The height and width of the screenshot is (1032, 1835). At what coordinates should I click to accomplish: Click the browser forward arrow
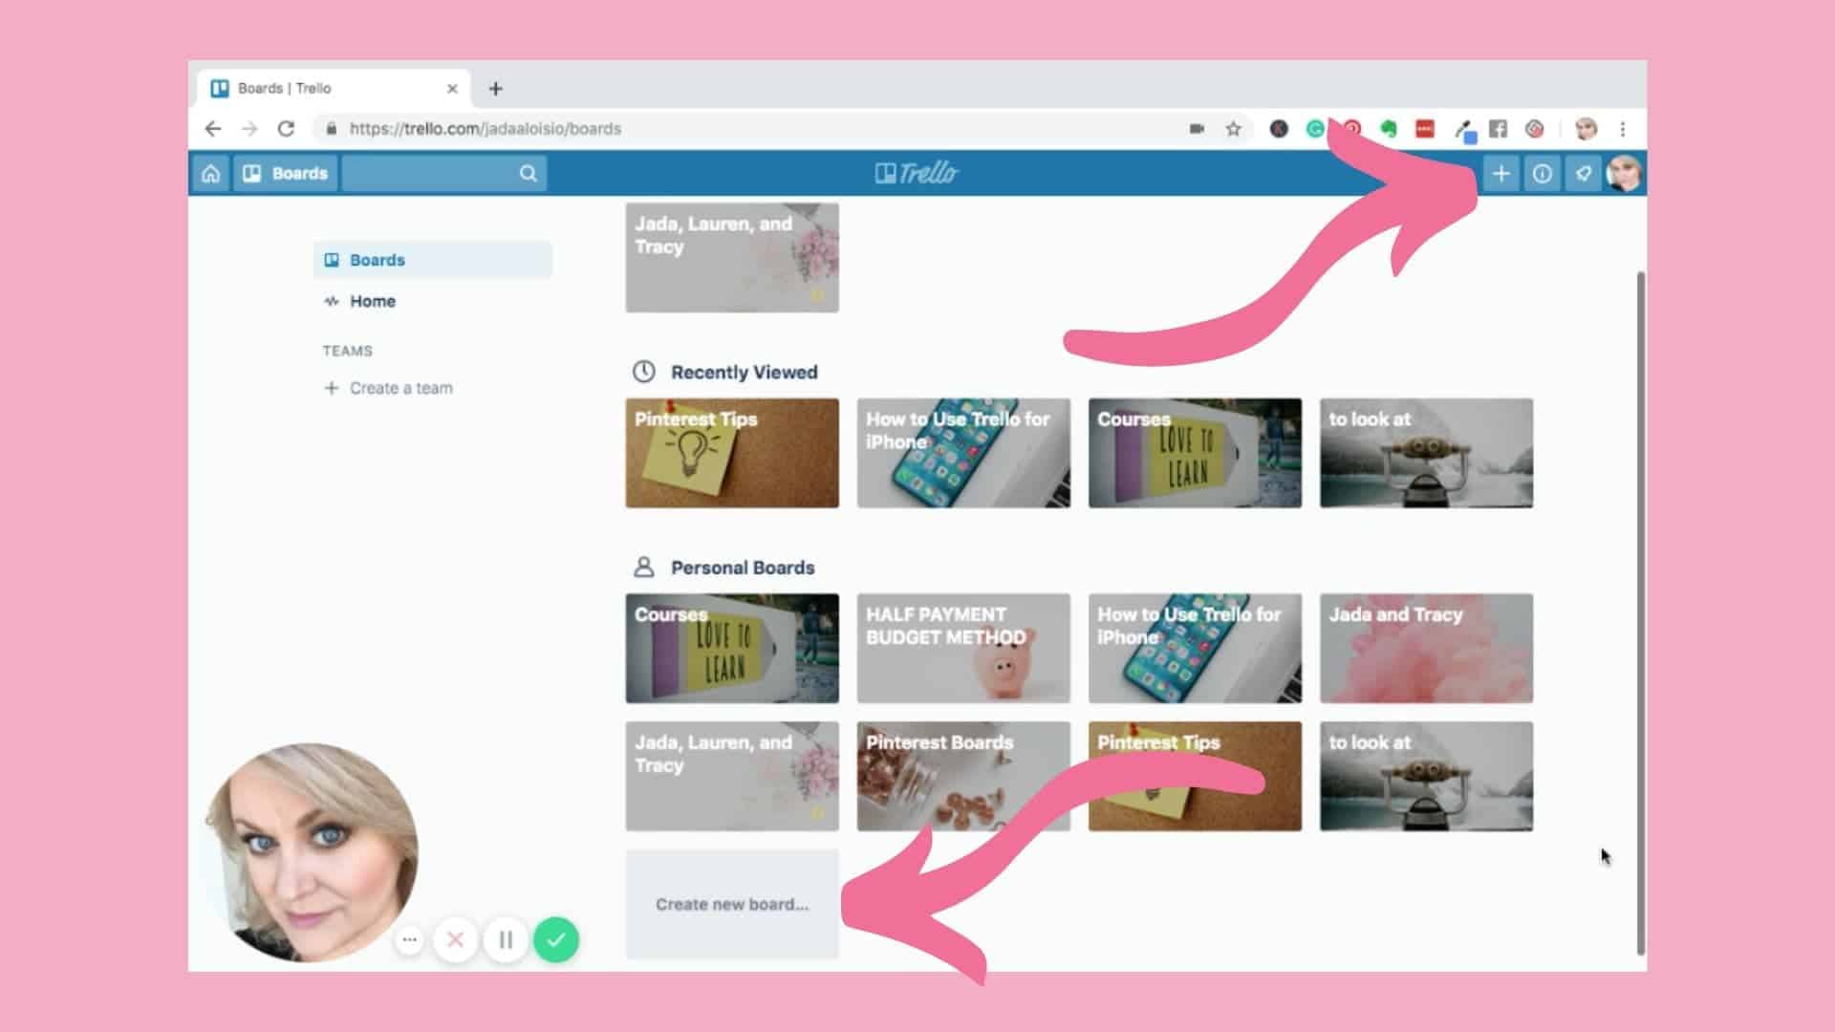coord(249,129)
